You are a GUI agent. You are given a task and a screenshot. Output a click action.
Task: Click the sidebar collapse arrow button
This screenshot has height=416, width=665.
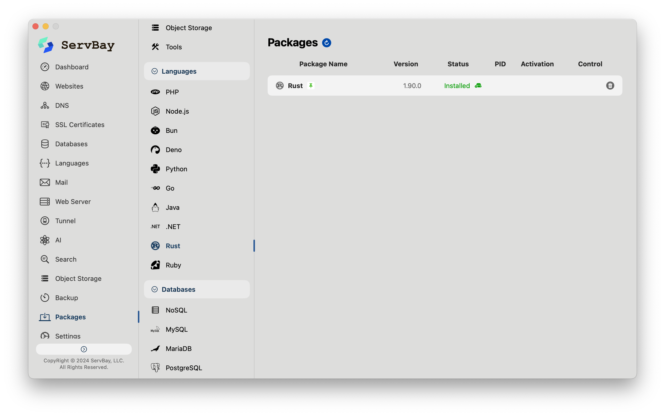(x=84, y=349)
